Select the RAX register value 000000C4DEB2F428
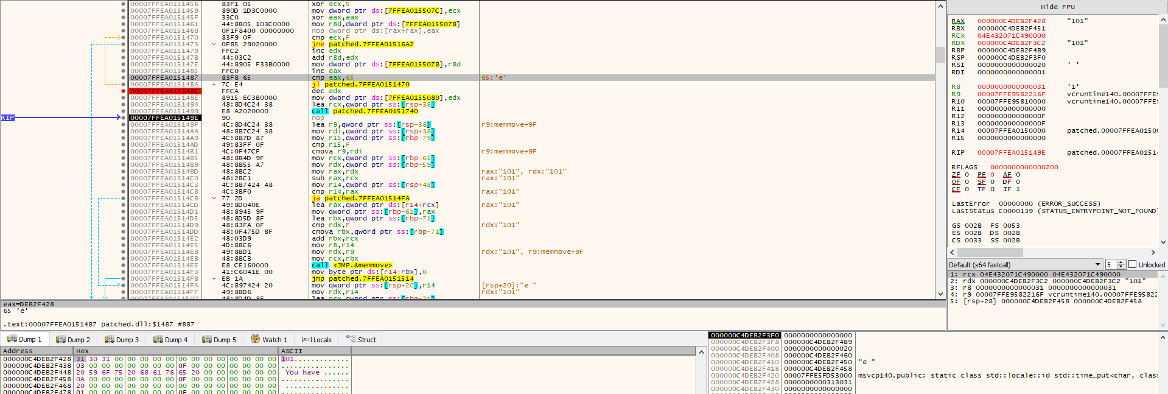 click(x=1012, y=21)
